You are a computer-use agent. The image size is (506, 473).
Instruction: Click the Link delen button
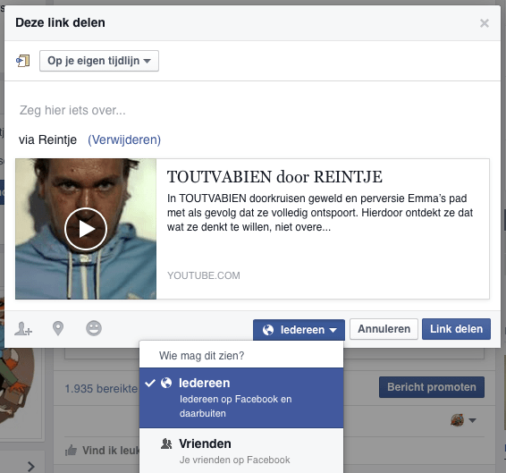click(456, 329)
